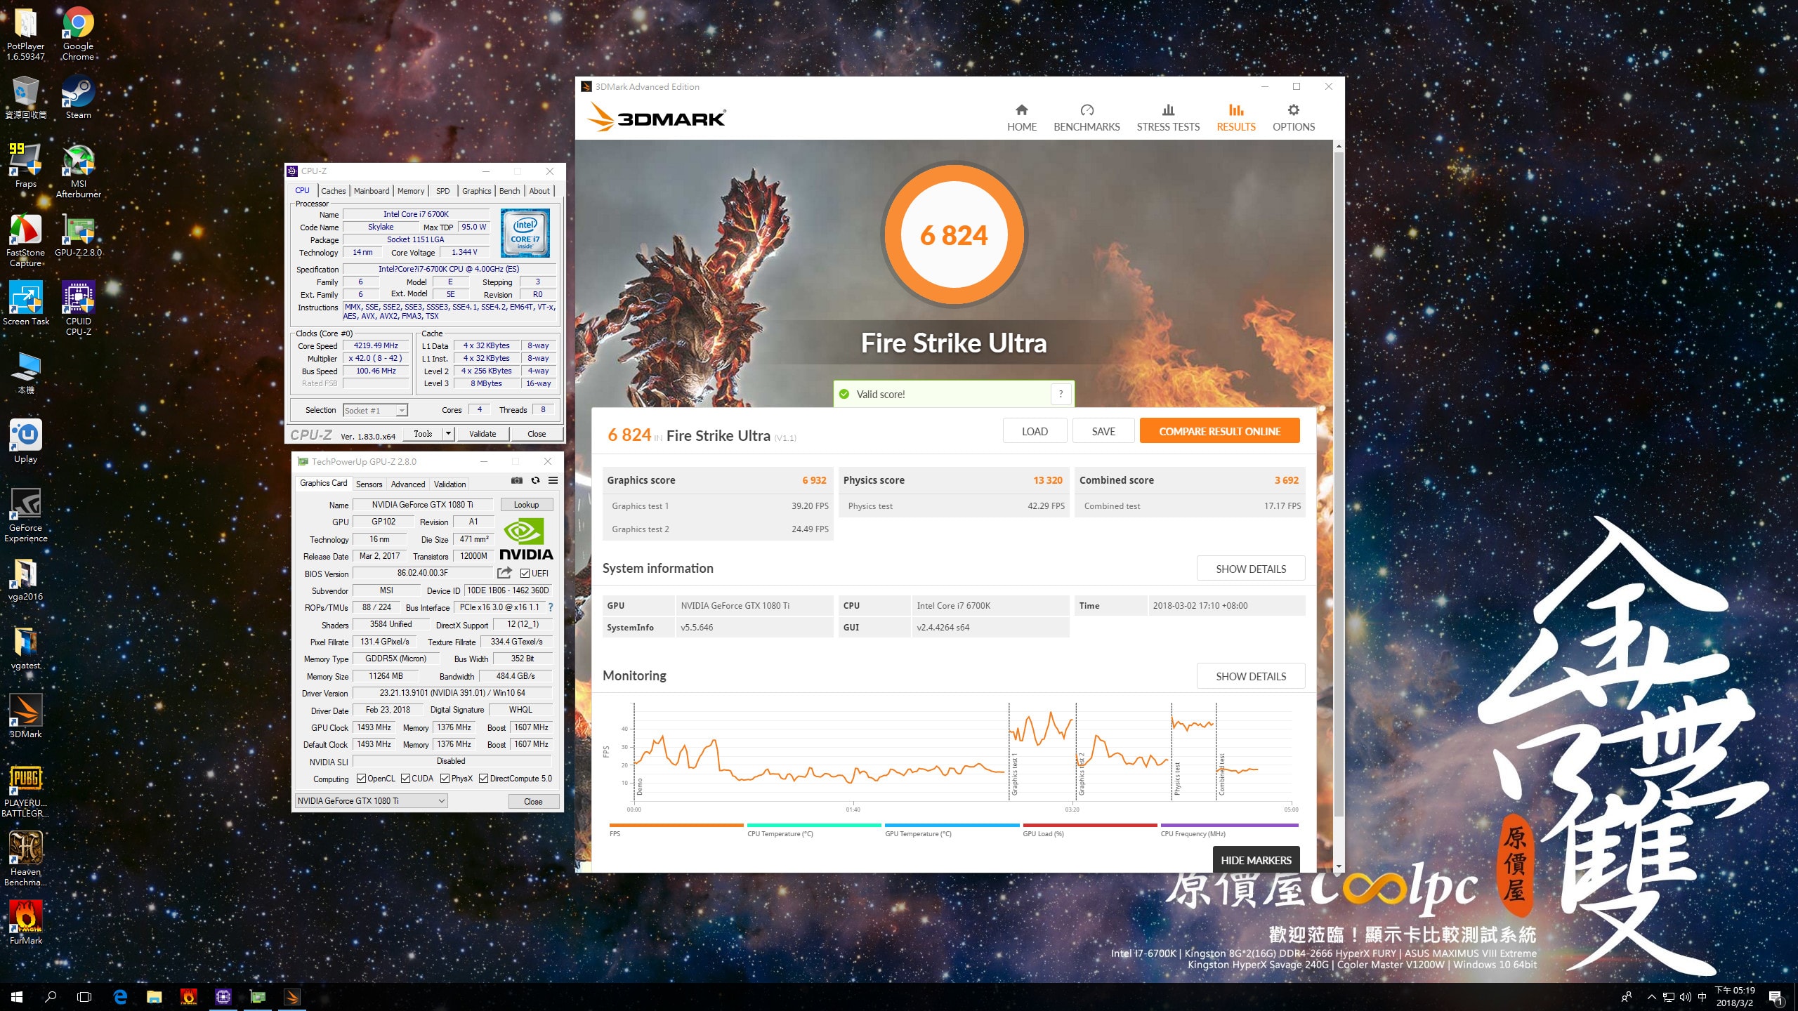Open GPU-Z graphics card selector dropdown
The width and height of the screenshot is (1798, 1011).
(x=371, y=801)
